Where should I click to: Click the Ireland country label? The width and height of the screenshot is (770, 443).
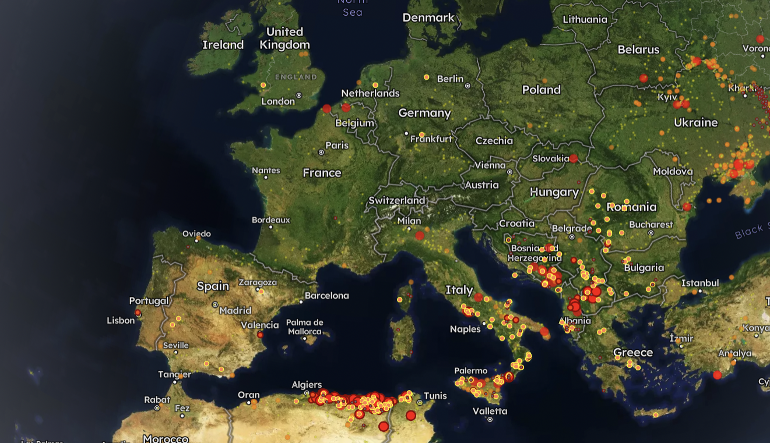223,45
